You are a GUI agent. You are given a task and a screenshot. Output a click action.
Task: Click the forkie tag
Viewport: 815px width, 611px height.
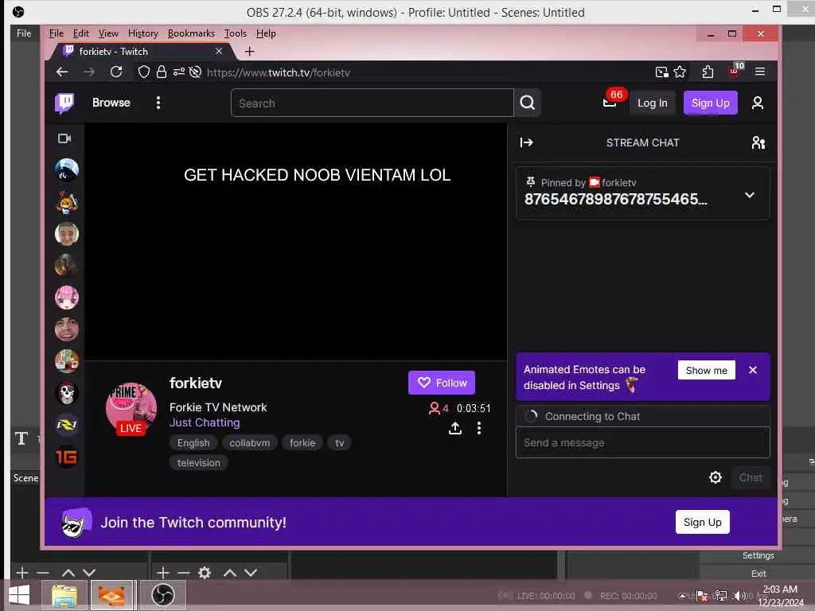coord(302,442)
